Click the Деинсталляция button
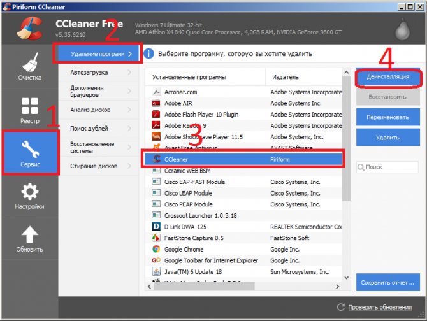427x321 pixels. (x=387, y=77)
